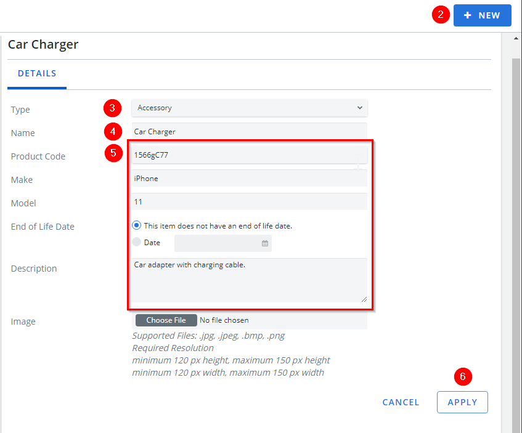Click the Choose File button
This screenshot has height=433, width=522.
coord(166,320)
